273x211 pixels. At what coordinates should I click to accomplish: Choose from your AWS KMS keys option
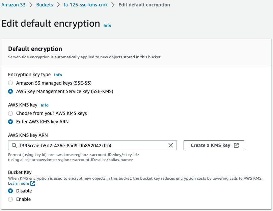[10, 113]
